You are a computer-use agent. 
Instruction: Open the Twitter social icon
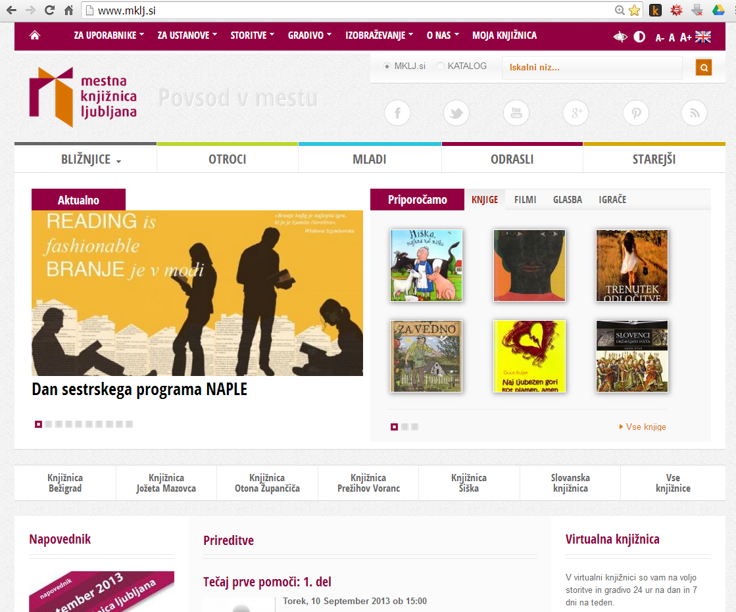pyautogui.click(x=456, y=113)
